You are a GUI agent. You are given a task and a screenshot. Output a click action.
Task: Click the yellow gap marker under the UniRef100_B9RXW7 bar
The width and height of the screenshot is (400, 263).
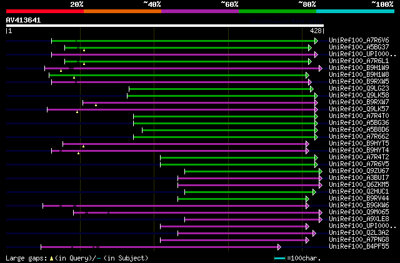click(x=96, y=105)
